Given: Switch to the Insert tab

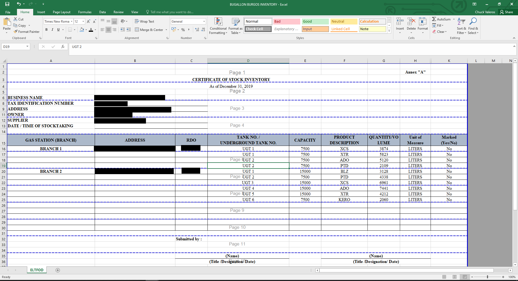Looking at the screenshot, I should pos(41,12).
